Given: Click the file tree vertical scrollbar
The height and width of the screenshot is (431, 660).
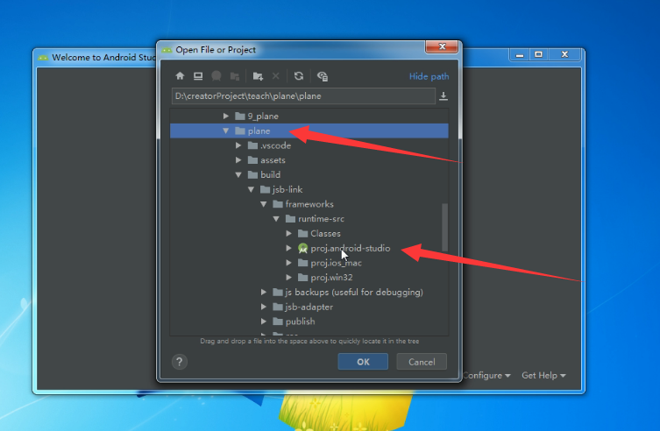Looking at the screenshot, I should tap(444, 228).
